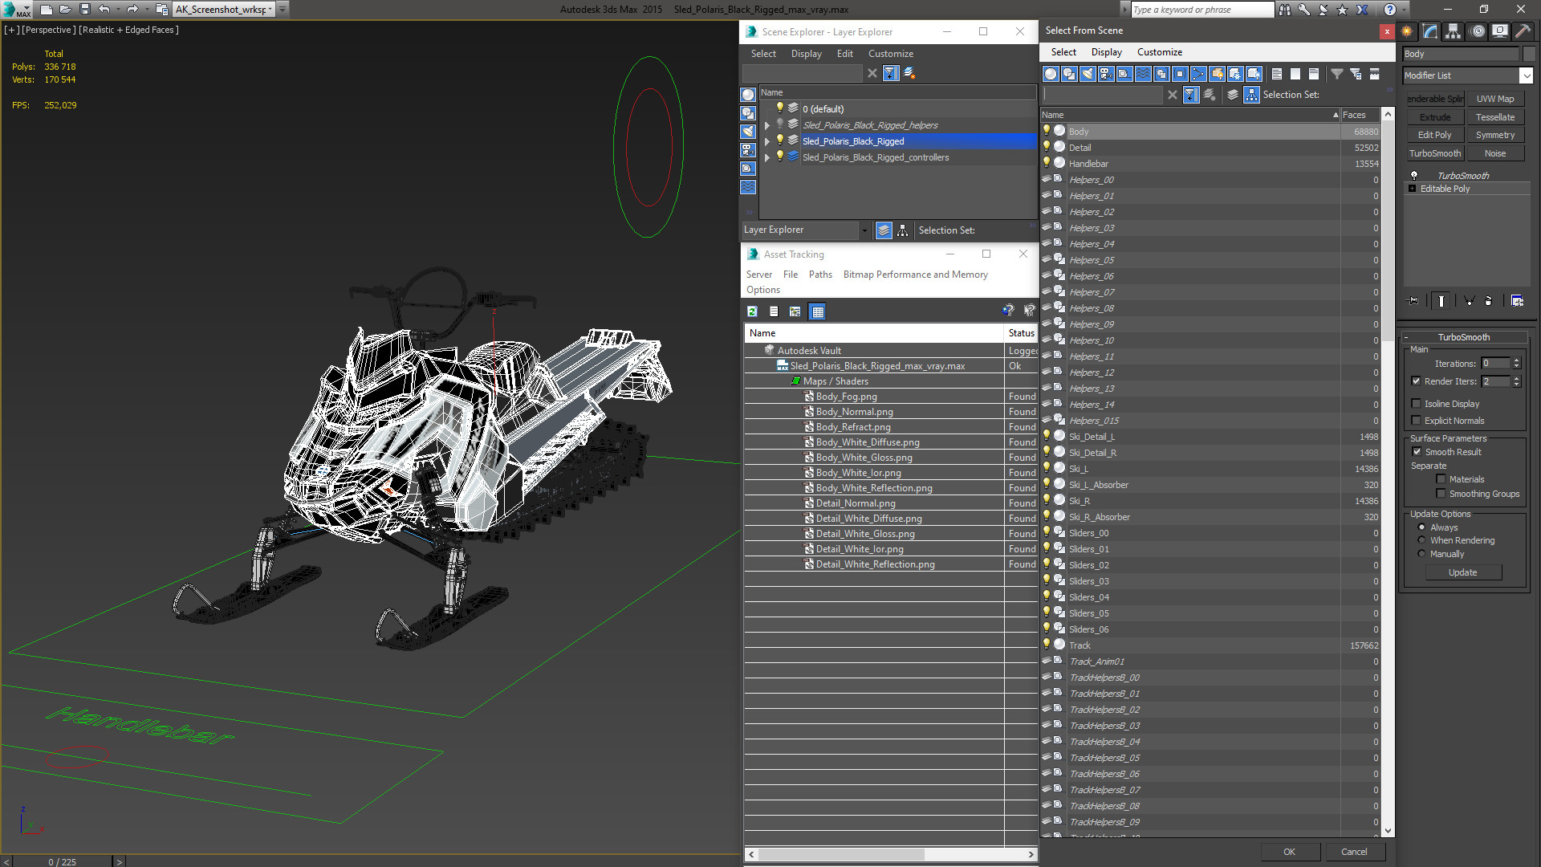This screenshot has height=867, width=1541.
Task: Expand Sled_Polaris_Black_Rigged layer
Action: click(x=767, y=141)
